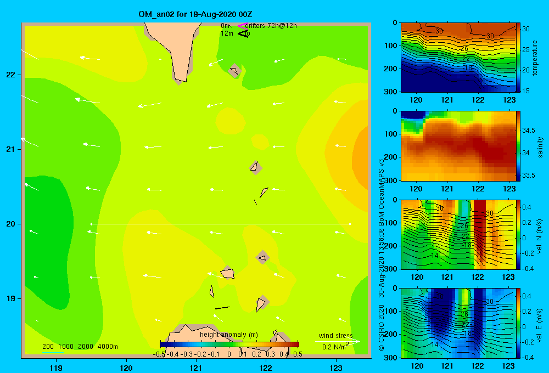This screenshot has width=549, height=373.
Task: Click depth label 300 on salinity panel axis
Action: [391, 180]
